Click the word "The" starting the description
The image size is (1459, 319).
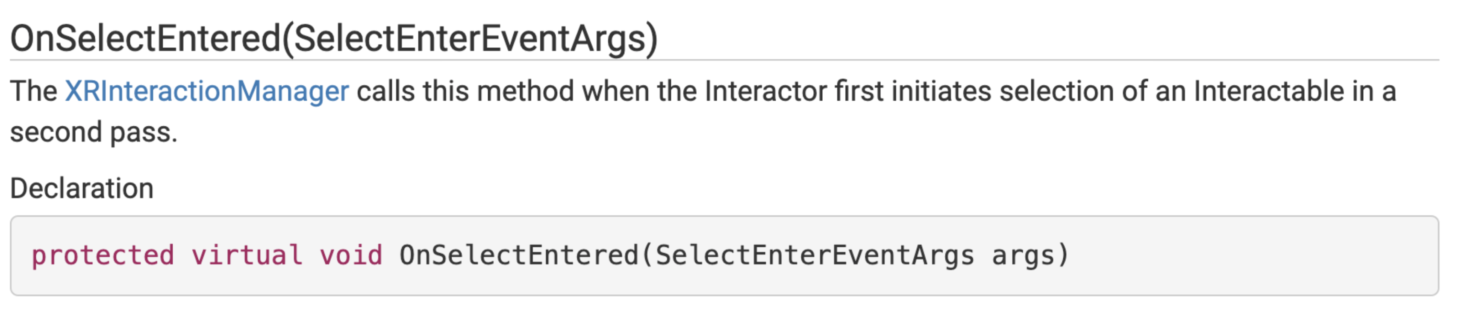pyautogui.click(x=33, y=92)
